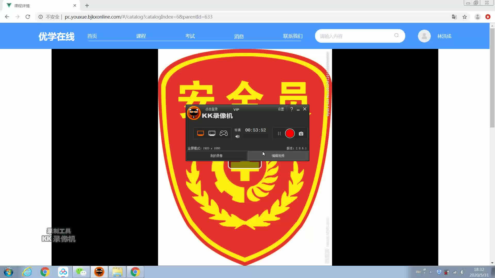Viewport: 495px width, 278px height.
Task: Show hidden tray icons arrow
Action: [x=431, y=272]
